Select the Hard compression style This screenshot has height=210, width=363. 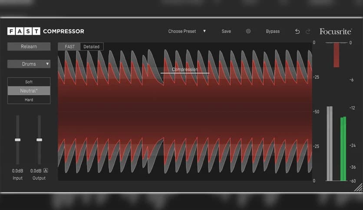[x=29, y=100]
